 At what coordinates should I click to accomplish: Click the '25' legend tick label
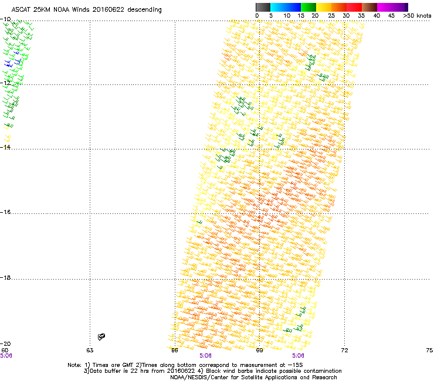point(331,16)
